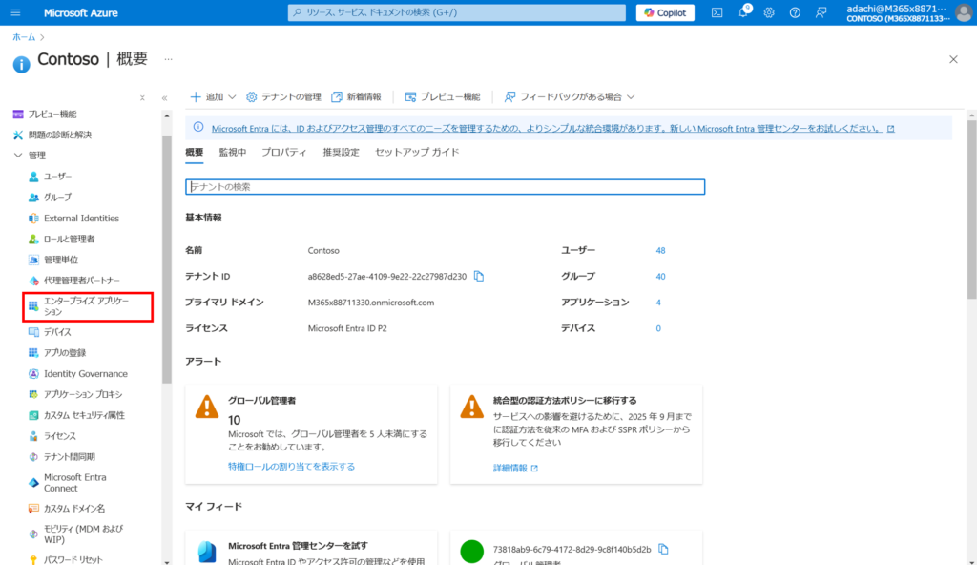977x565 pixels.
Task: Click the groups count 40
Action: pos(660,276)
